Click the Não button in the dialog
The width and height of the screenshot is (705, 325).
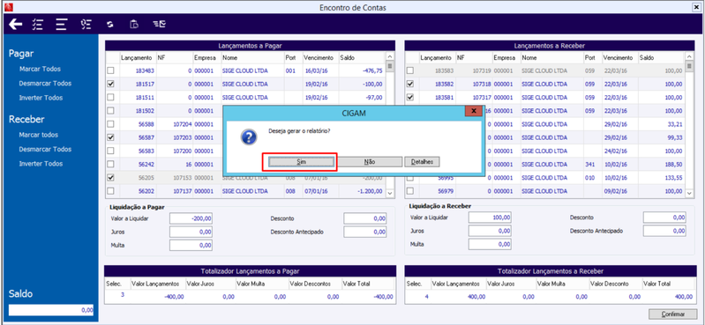370,161
